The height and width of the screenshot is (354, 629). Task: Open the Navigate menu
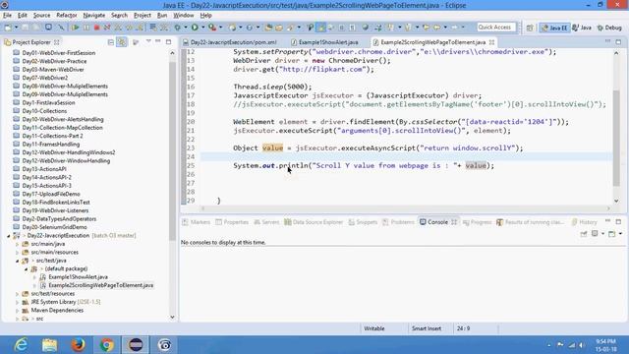click(x=94, y=16)
